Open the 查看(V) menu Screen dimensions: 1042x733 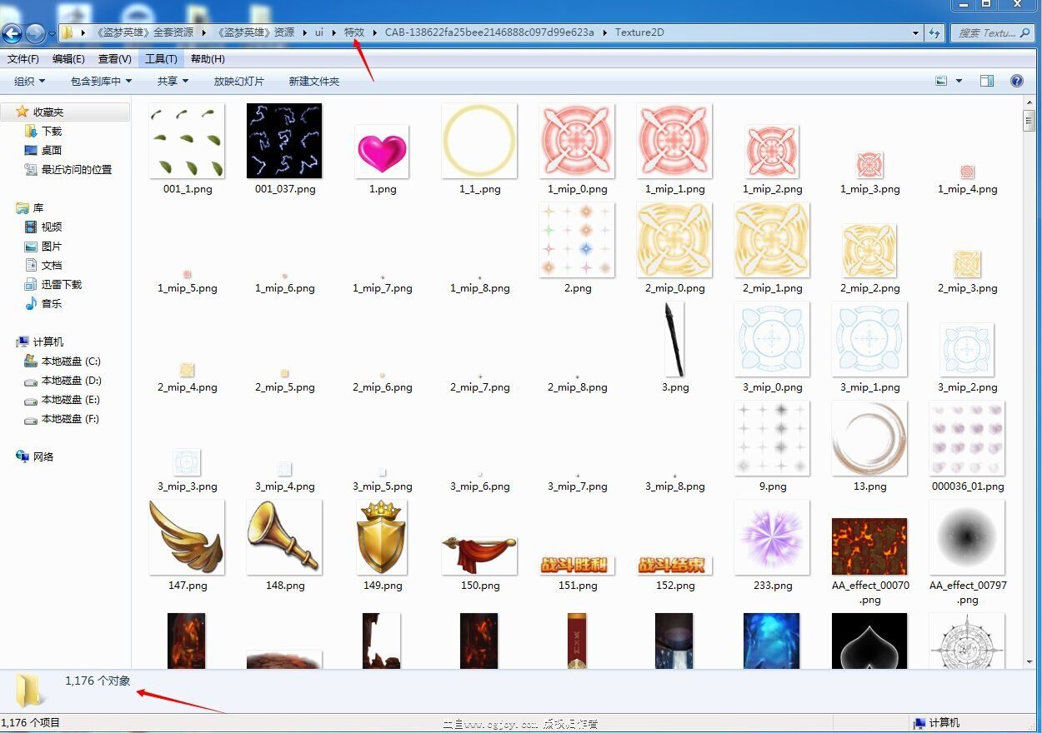click(114, 59)
